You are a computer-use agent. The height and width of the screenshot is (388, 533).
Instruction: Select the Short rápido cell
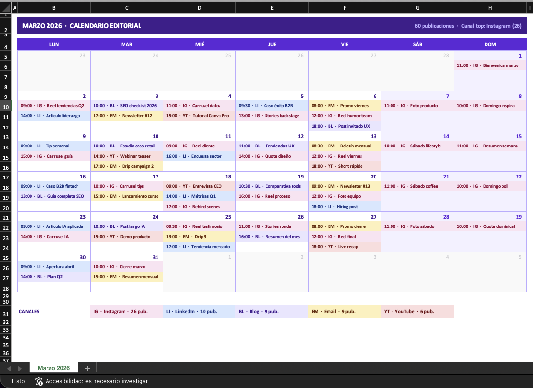(x=345, y=166)
